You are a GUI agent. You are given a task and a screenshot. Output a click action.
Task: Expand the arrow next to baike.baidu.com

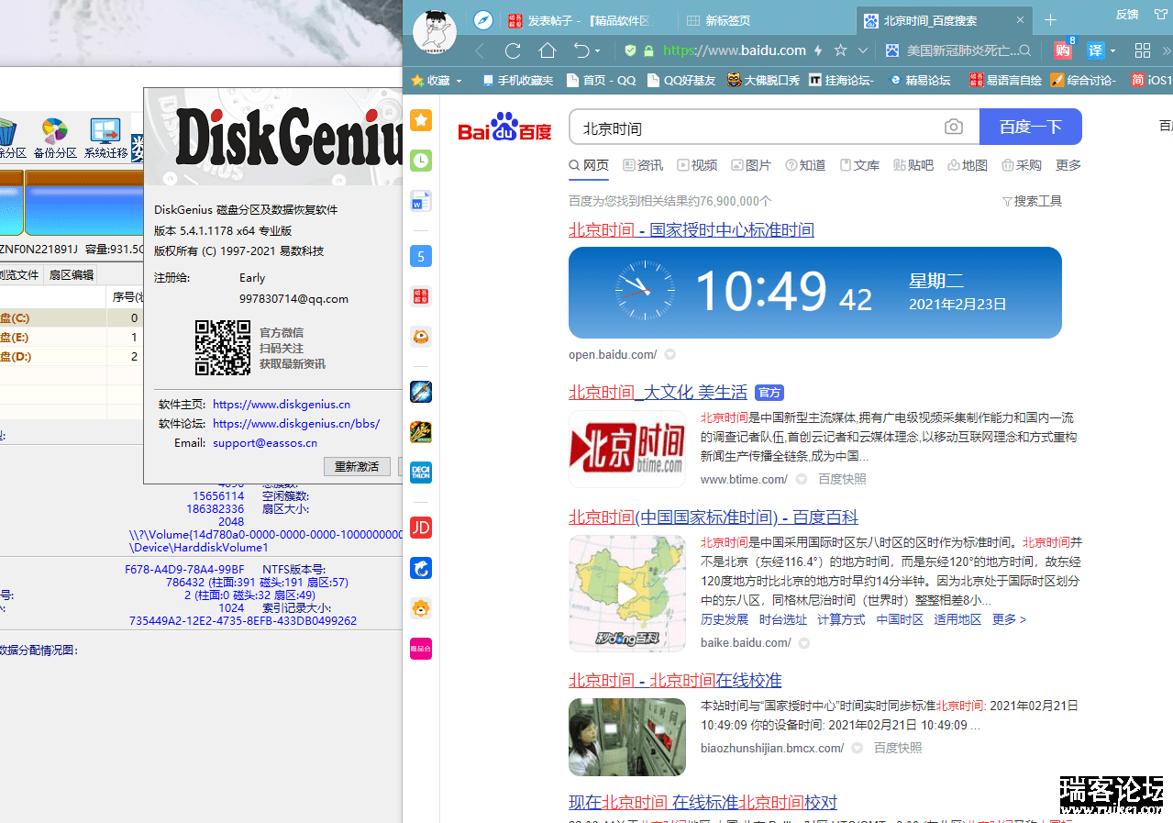point(804,643)
